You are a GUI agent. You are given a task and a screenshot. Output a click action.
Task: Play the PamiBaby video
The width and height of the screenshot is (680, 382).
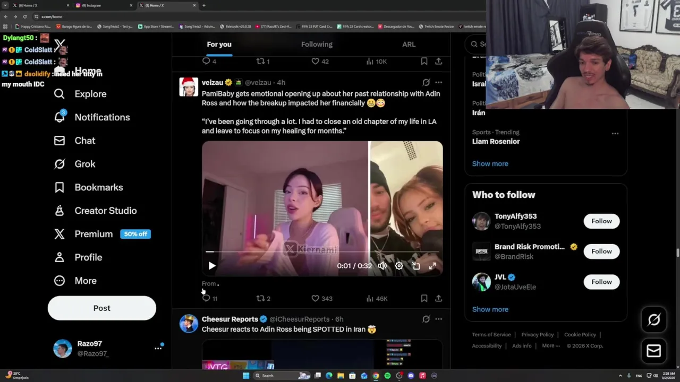(211, 266)
